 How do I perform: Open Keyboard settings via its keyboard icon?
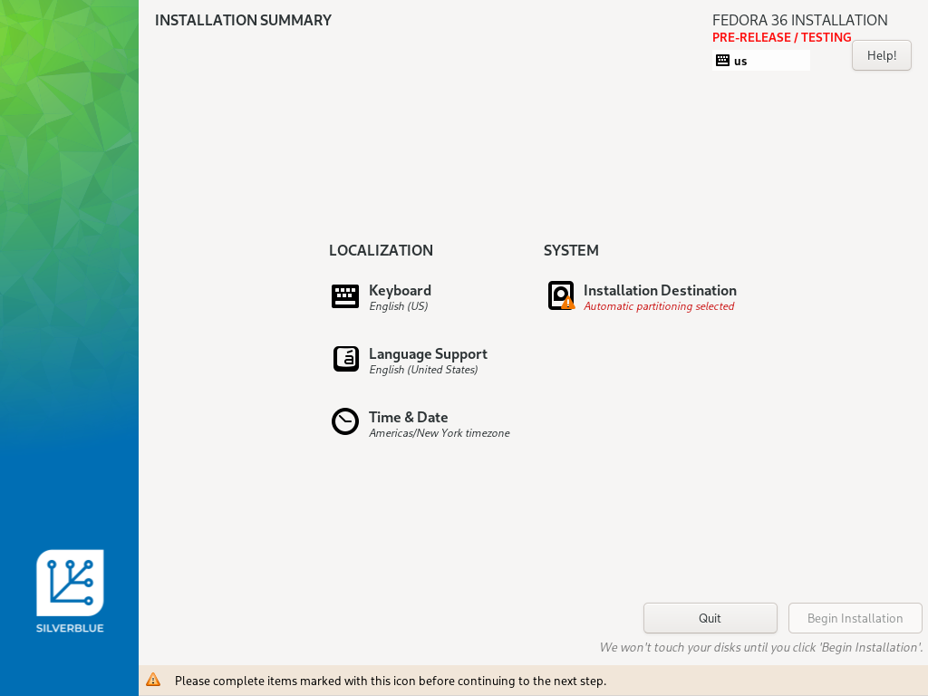pos(345,296)
